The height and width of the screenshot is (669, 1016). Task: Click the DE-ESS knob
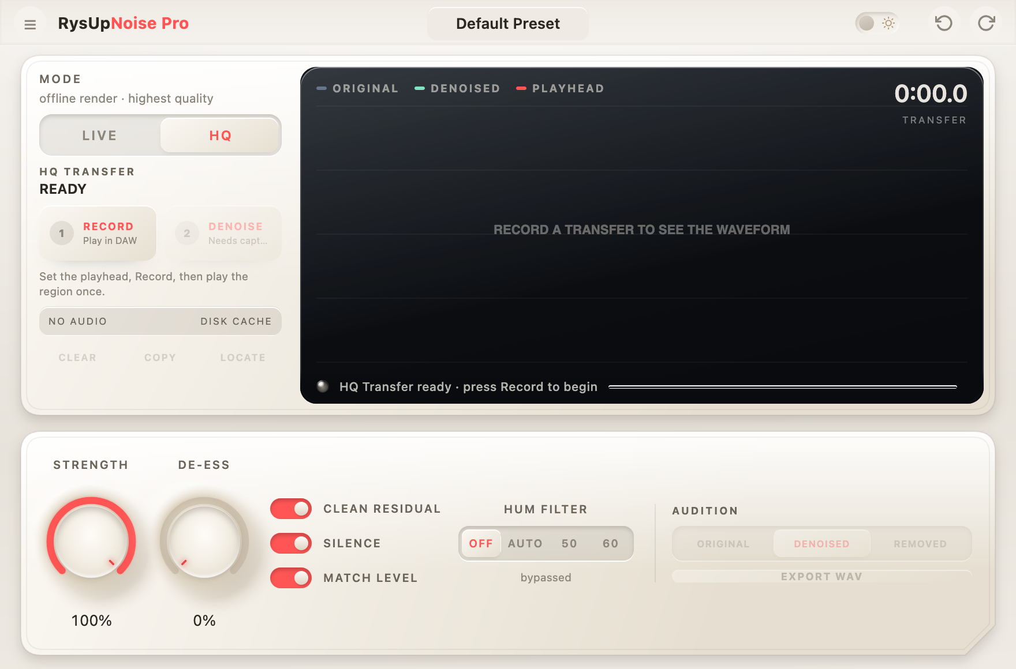(204, 541)
